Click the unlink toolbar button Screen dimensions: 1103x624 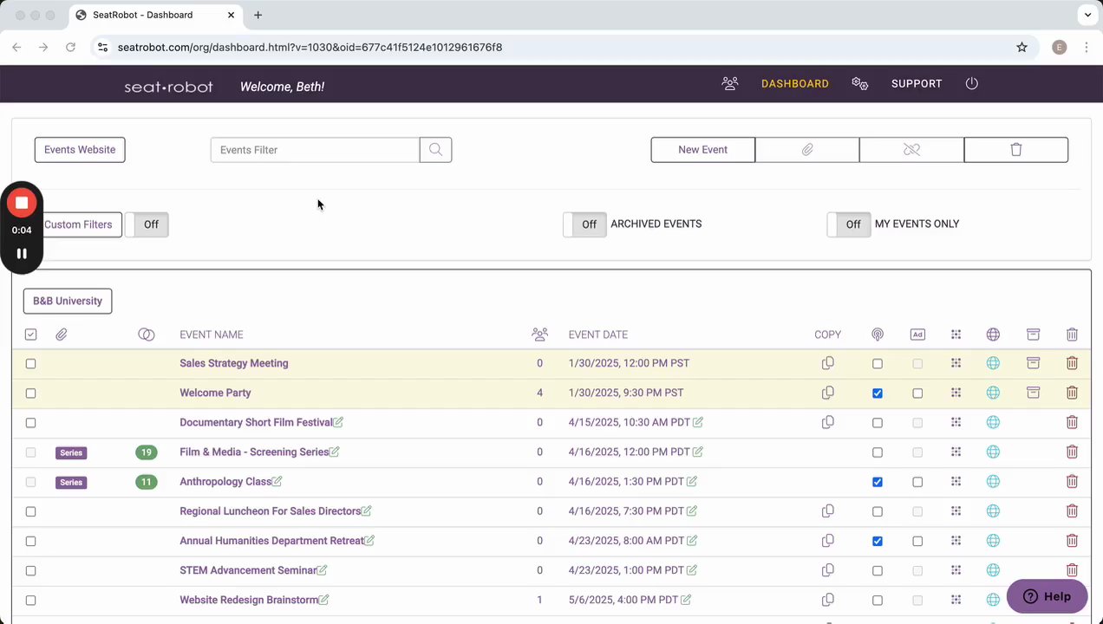point(911,150)
